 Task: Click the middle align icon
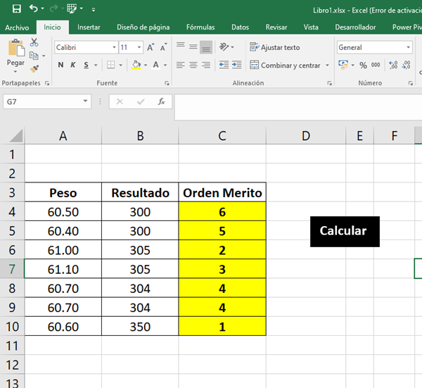point(193,47)
